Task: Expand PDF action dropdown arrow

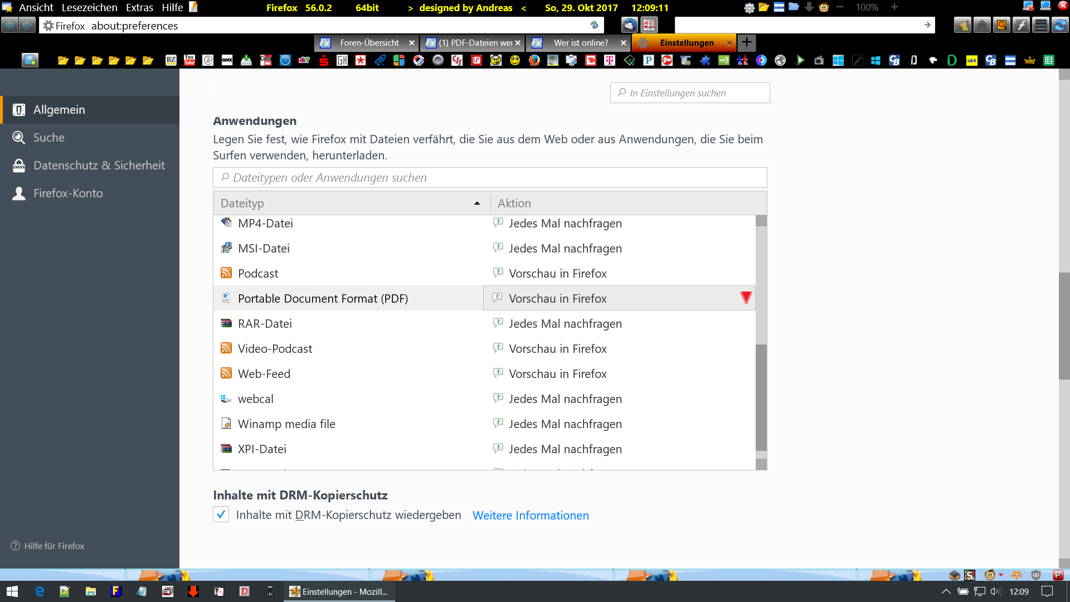Action: pyautogui.click(x=746, y=298)
